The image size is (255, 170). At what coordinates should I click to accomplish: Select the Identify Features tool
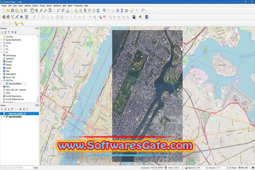coord(104,11)
